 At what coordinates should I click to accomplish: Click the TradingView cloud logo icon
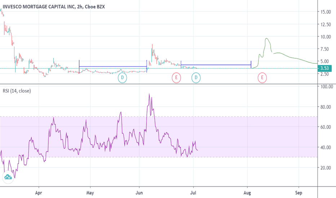tap(8, 177)
